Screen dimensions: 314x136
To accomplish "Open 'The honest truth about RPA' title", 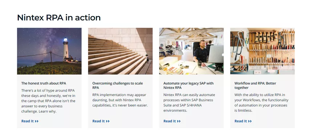I will coord(44,83).
